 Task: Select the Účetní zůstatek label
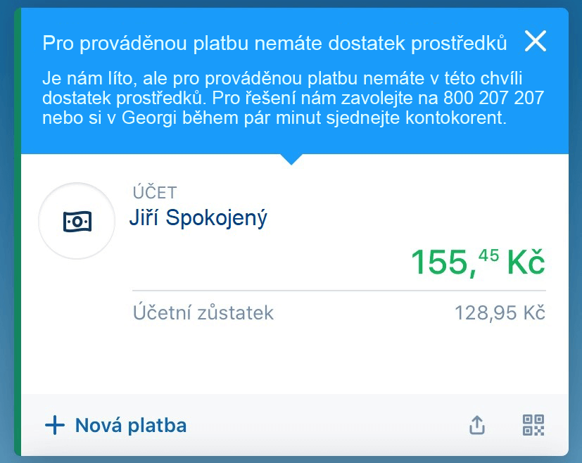click(x=203, y=312)
